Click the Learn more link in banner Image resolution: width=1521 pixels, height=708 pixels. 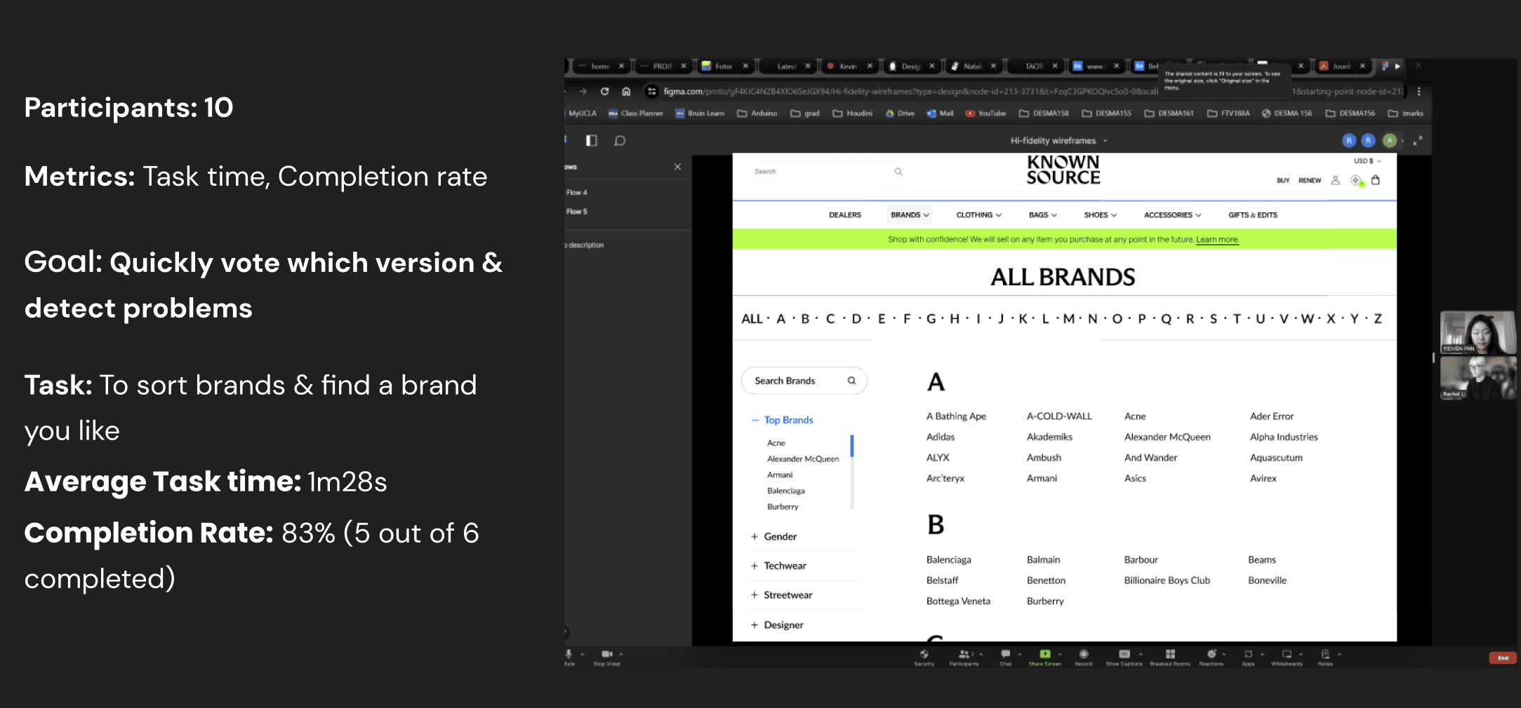pyautogui.click(x=1218, y=240)
